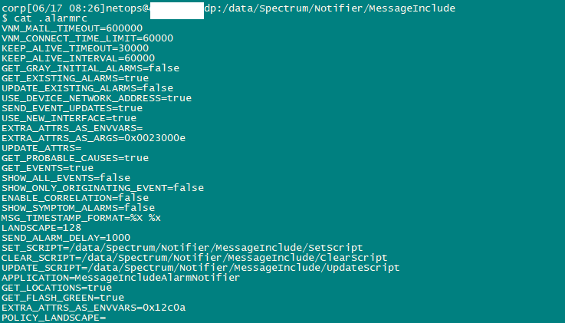Click the KEEP_ALIVE_INTERVAL=60000 text

point(78,58)
